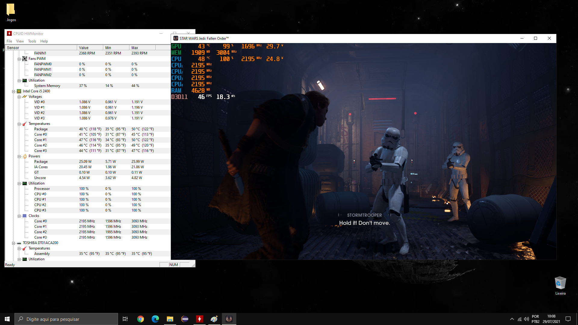Select the GT power row

pos(88,172)
